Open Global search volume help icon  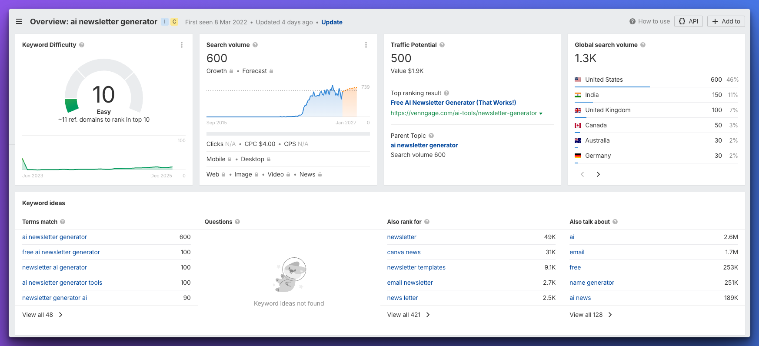[643, 45]
